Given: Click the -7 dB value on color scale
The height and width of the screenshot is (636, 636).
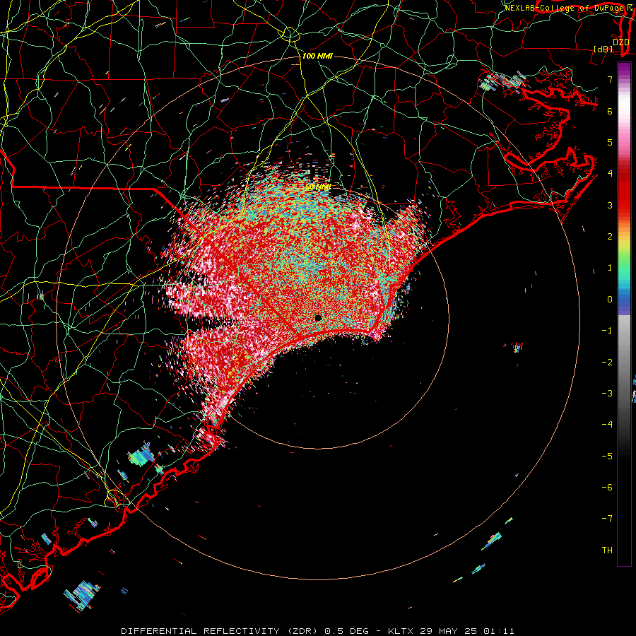Looking at the screenshot, I should click(607, 519).
